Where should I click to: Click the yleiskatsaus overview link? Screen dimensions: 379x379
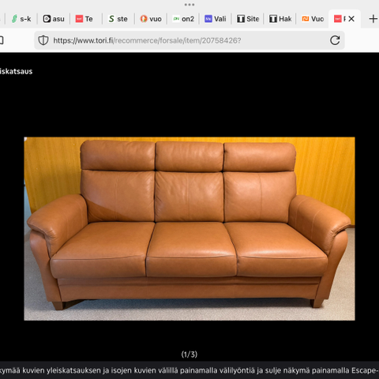click(x=16, y=71)
